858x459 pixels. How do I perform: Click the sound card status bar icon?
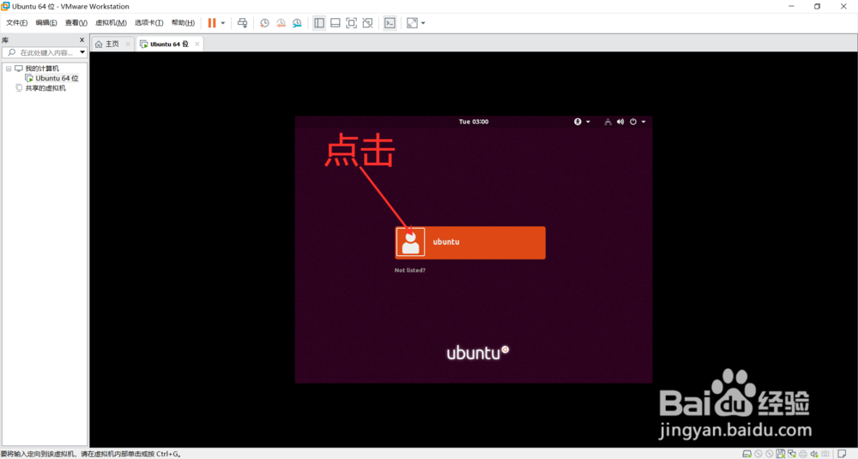coord(814,454)
